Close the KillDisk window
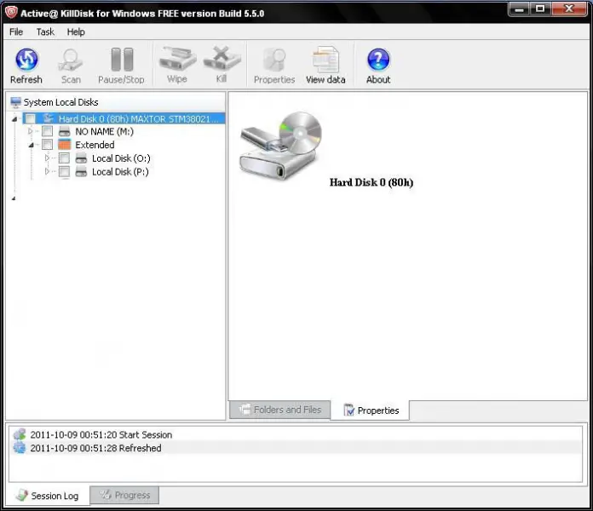 (x=569, y=9)
